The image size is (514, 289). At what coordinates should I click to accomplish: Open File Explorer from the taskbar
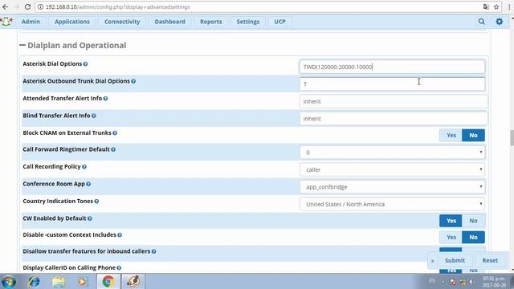coord(59,282)
